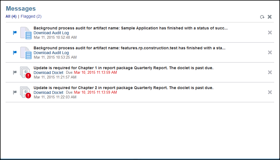The height and width of the screenshot is (160, 280).
Task: Click the timestamp Mar 11, 2015 11:22:03 AM
Action: pyautogui.click(x=55, y=97)
